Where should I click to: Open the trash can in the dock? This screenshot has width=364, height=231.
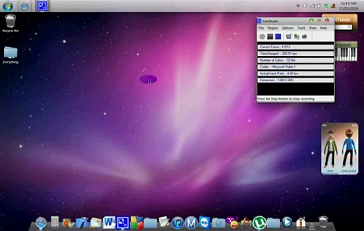(323, 222)
